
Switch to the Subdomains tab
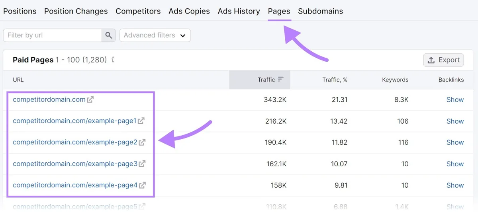click(x=321, y=11)
